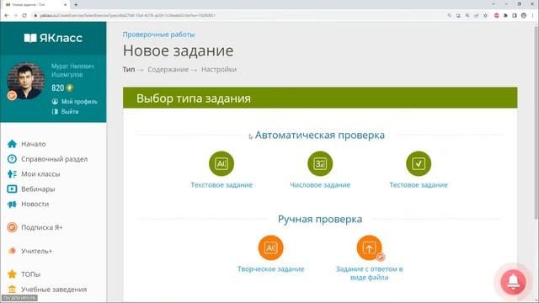Viewport: 539px width, 303px height.
Task: Click the Тип step in wizard
Action: 129,69
